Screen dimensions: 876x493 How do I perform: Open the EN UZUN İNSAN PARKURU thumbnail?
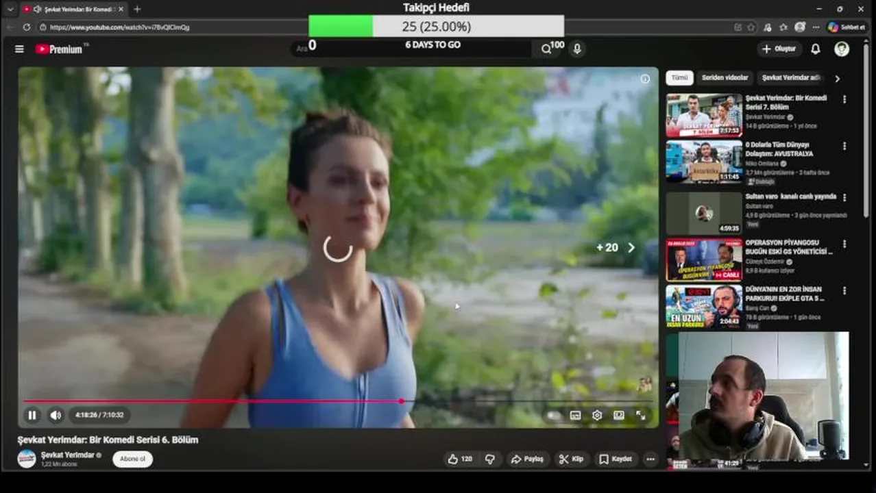704,307
